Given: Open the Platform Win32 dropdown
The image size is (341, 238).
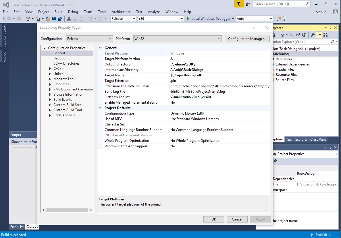Looking at the screenshot, I should click(178, 39).
